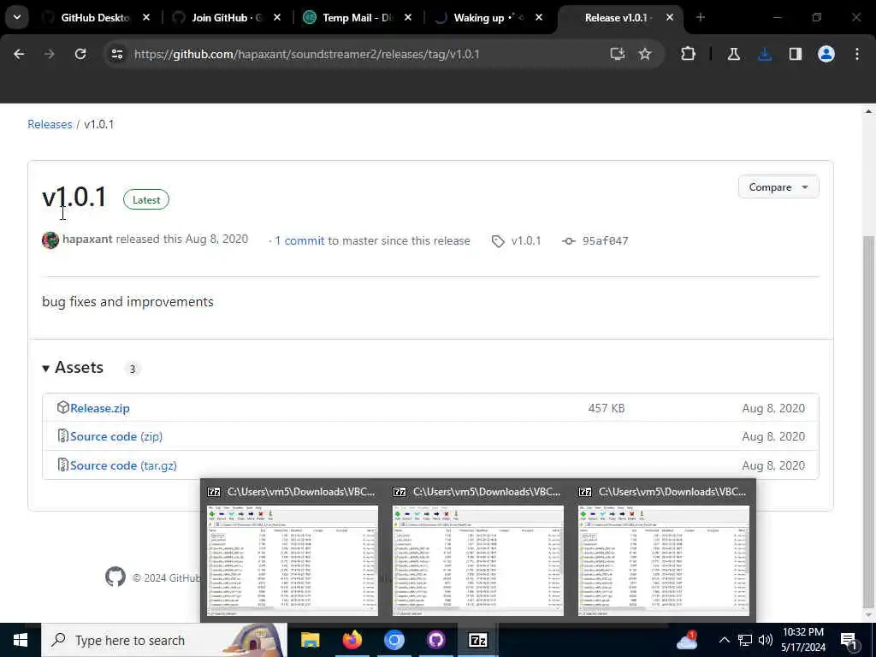The width and height of the screenshot is (876, 657).
Task: Open the notification center icon
Action: point(848,641)
